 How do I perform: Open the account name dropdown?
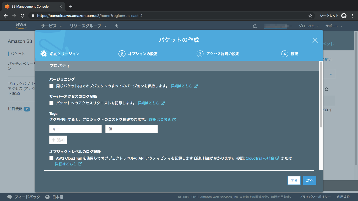click(x=278, y=26)
